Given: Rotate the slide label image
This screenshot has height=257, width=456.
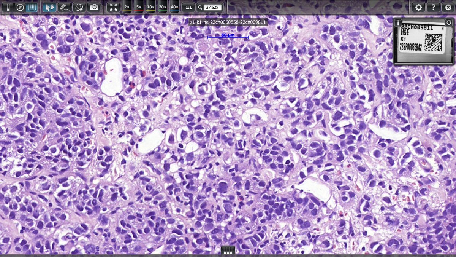Looking at the screenshot, I should (x=448, y=23).
